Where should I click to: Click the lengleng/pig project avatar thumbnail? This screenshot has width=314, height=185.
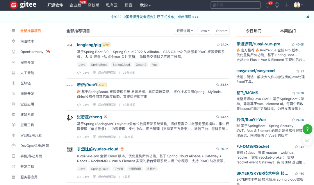(x=70, y=45)
